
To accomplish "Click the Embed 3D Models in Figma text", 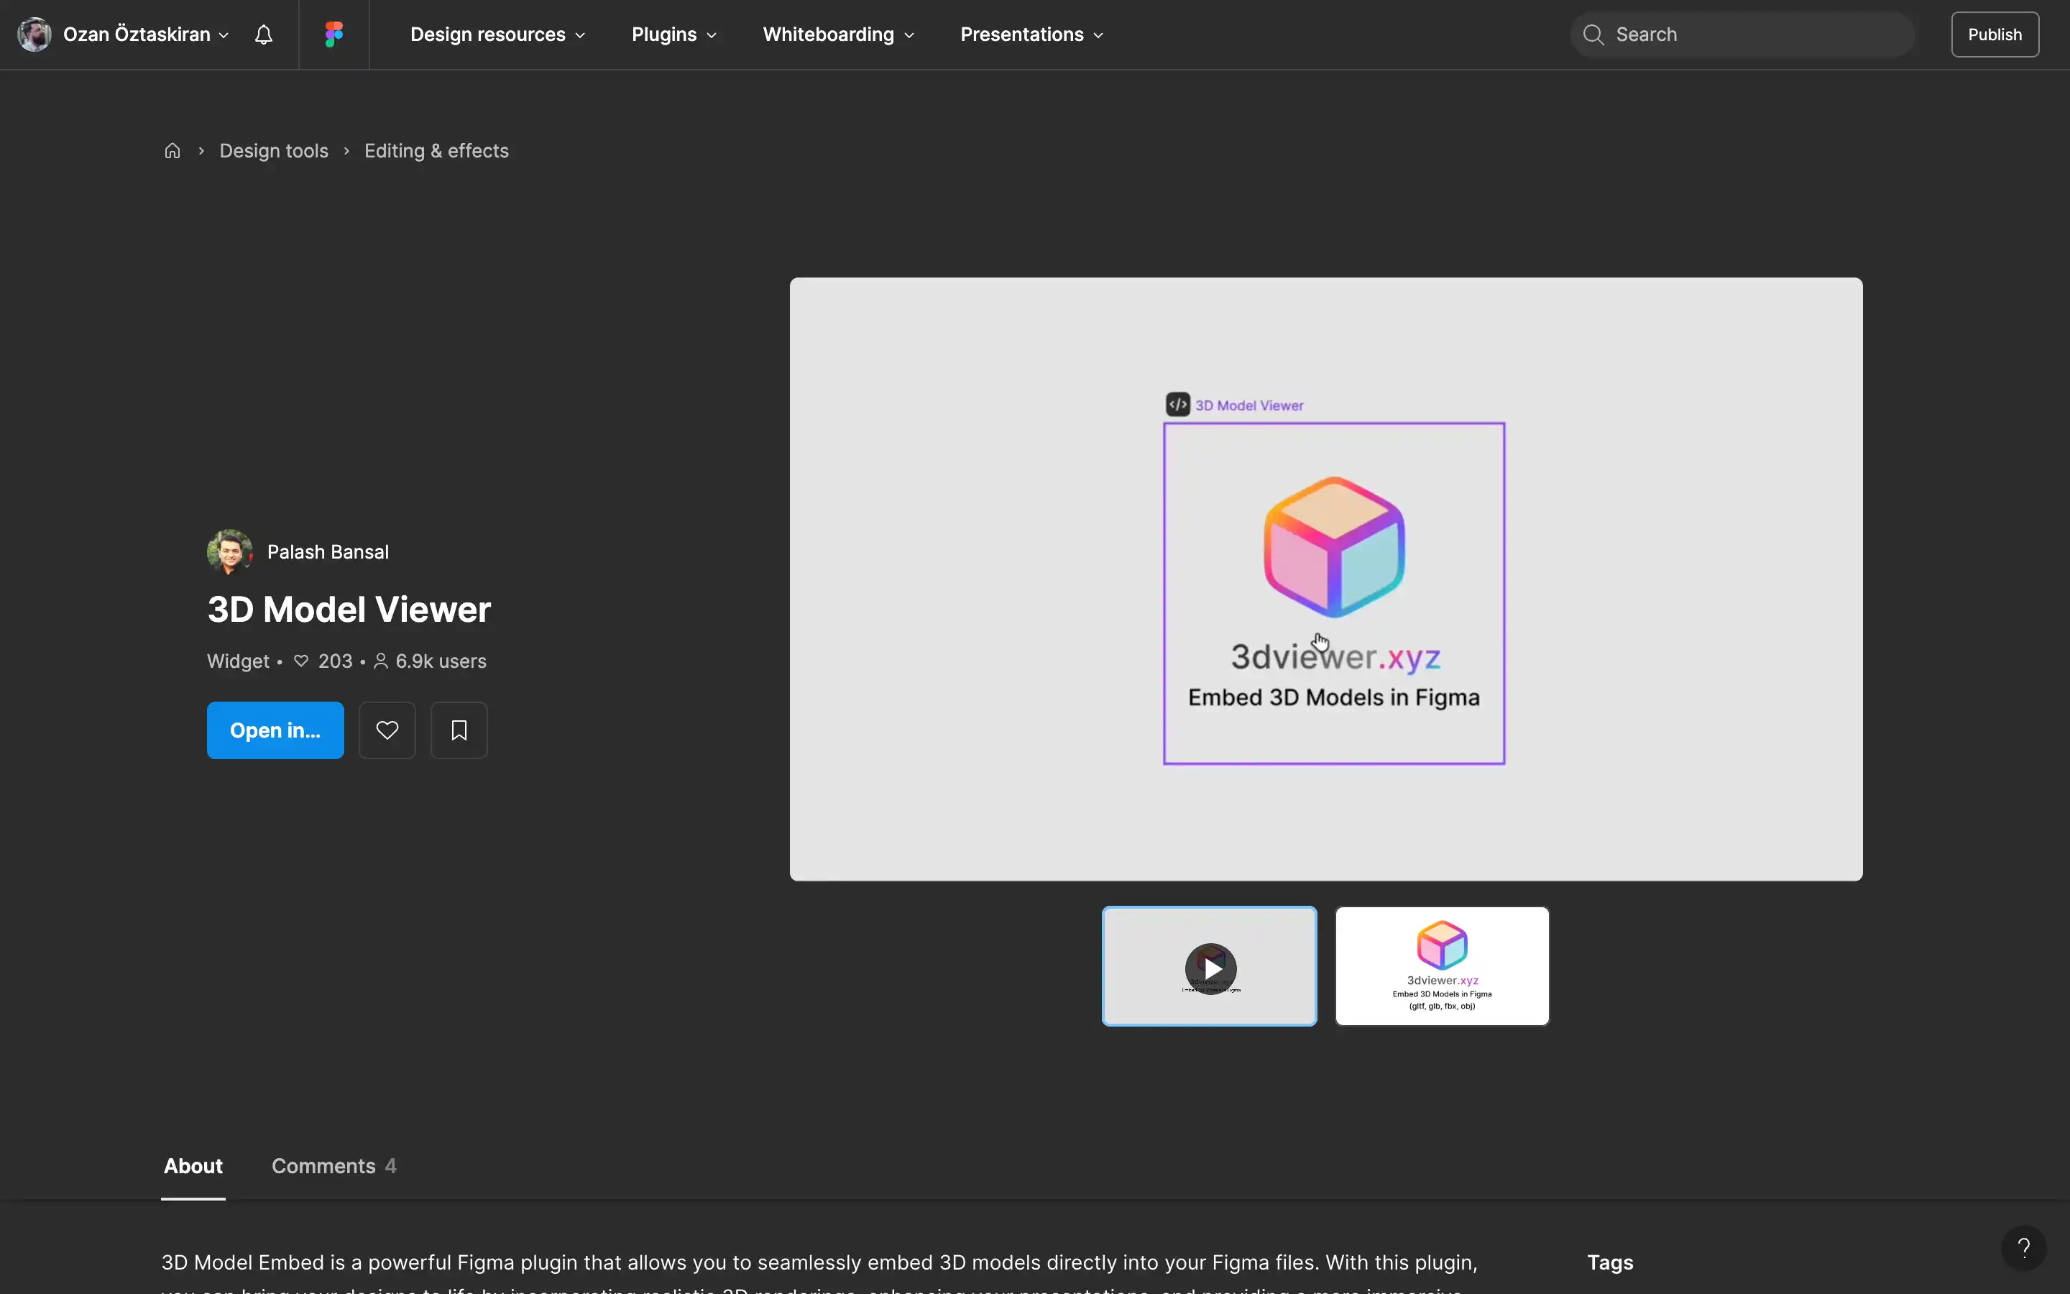I will click(x=1333, y=697).
